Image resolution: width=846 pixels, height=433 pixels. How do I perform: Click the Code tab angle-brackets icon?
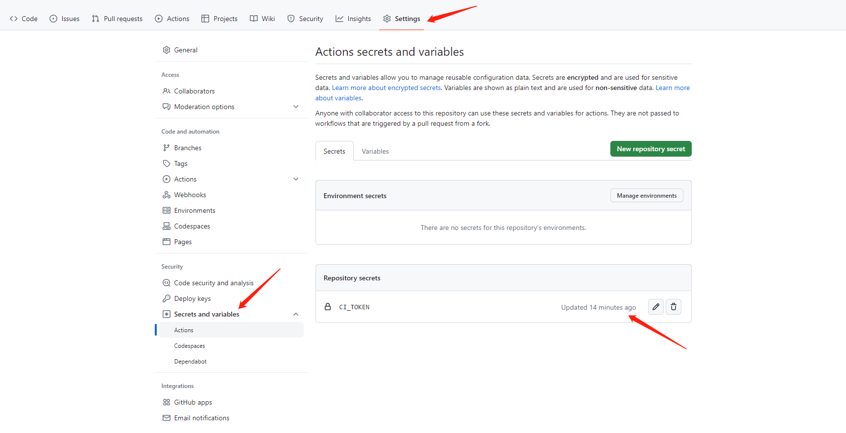[x=14, y=19]
